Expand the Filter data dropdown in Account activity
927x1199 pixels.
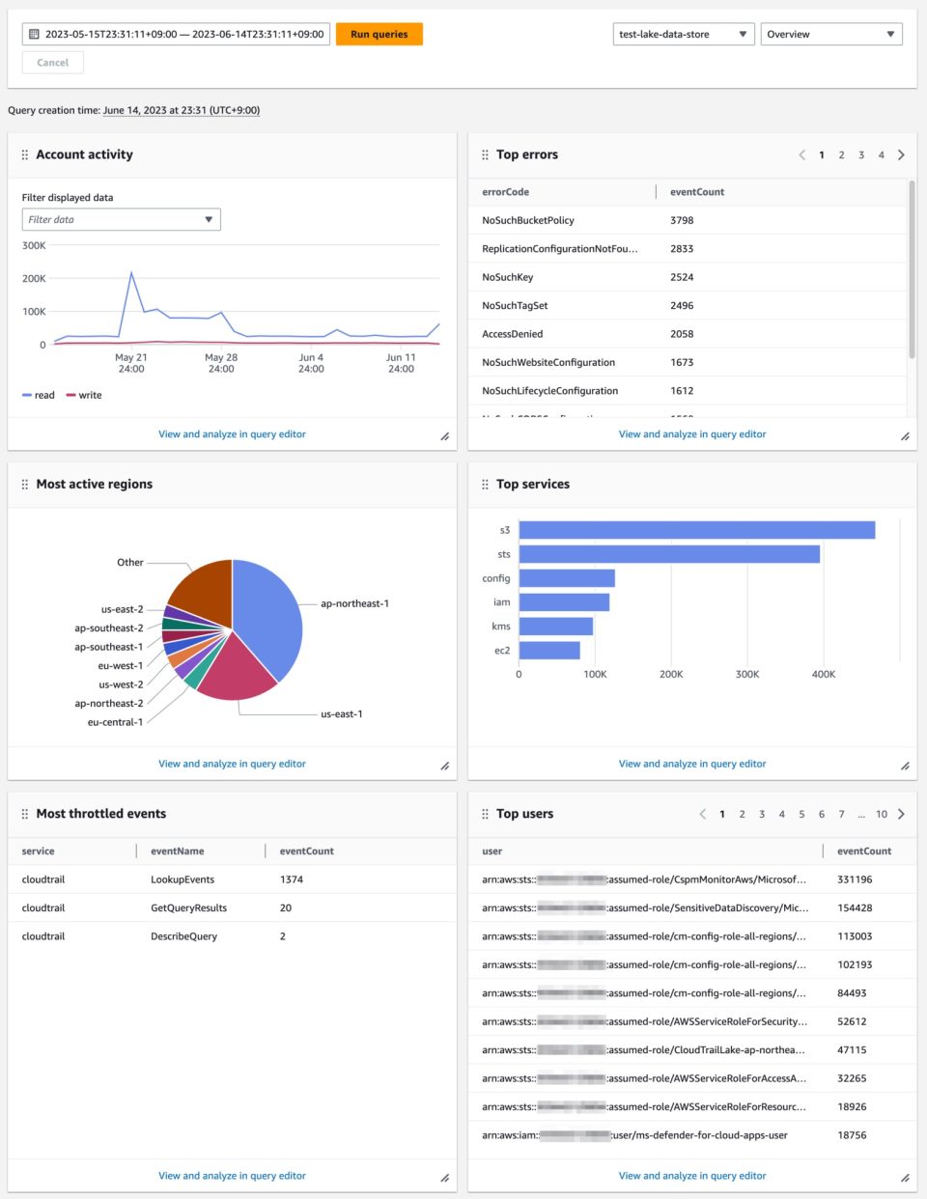[207, 219]
